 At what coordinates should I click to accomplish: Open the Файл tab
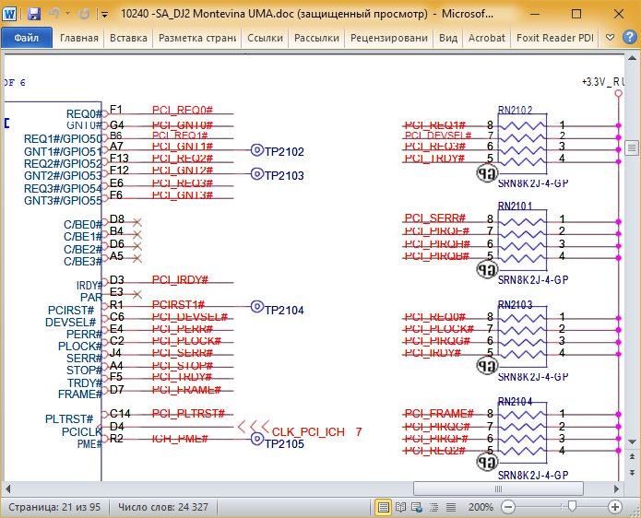(27, 39)
